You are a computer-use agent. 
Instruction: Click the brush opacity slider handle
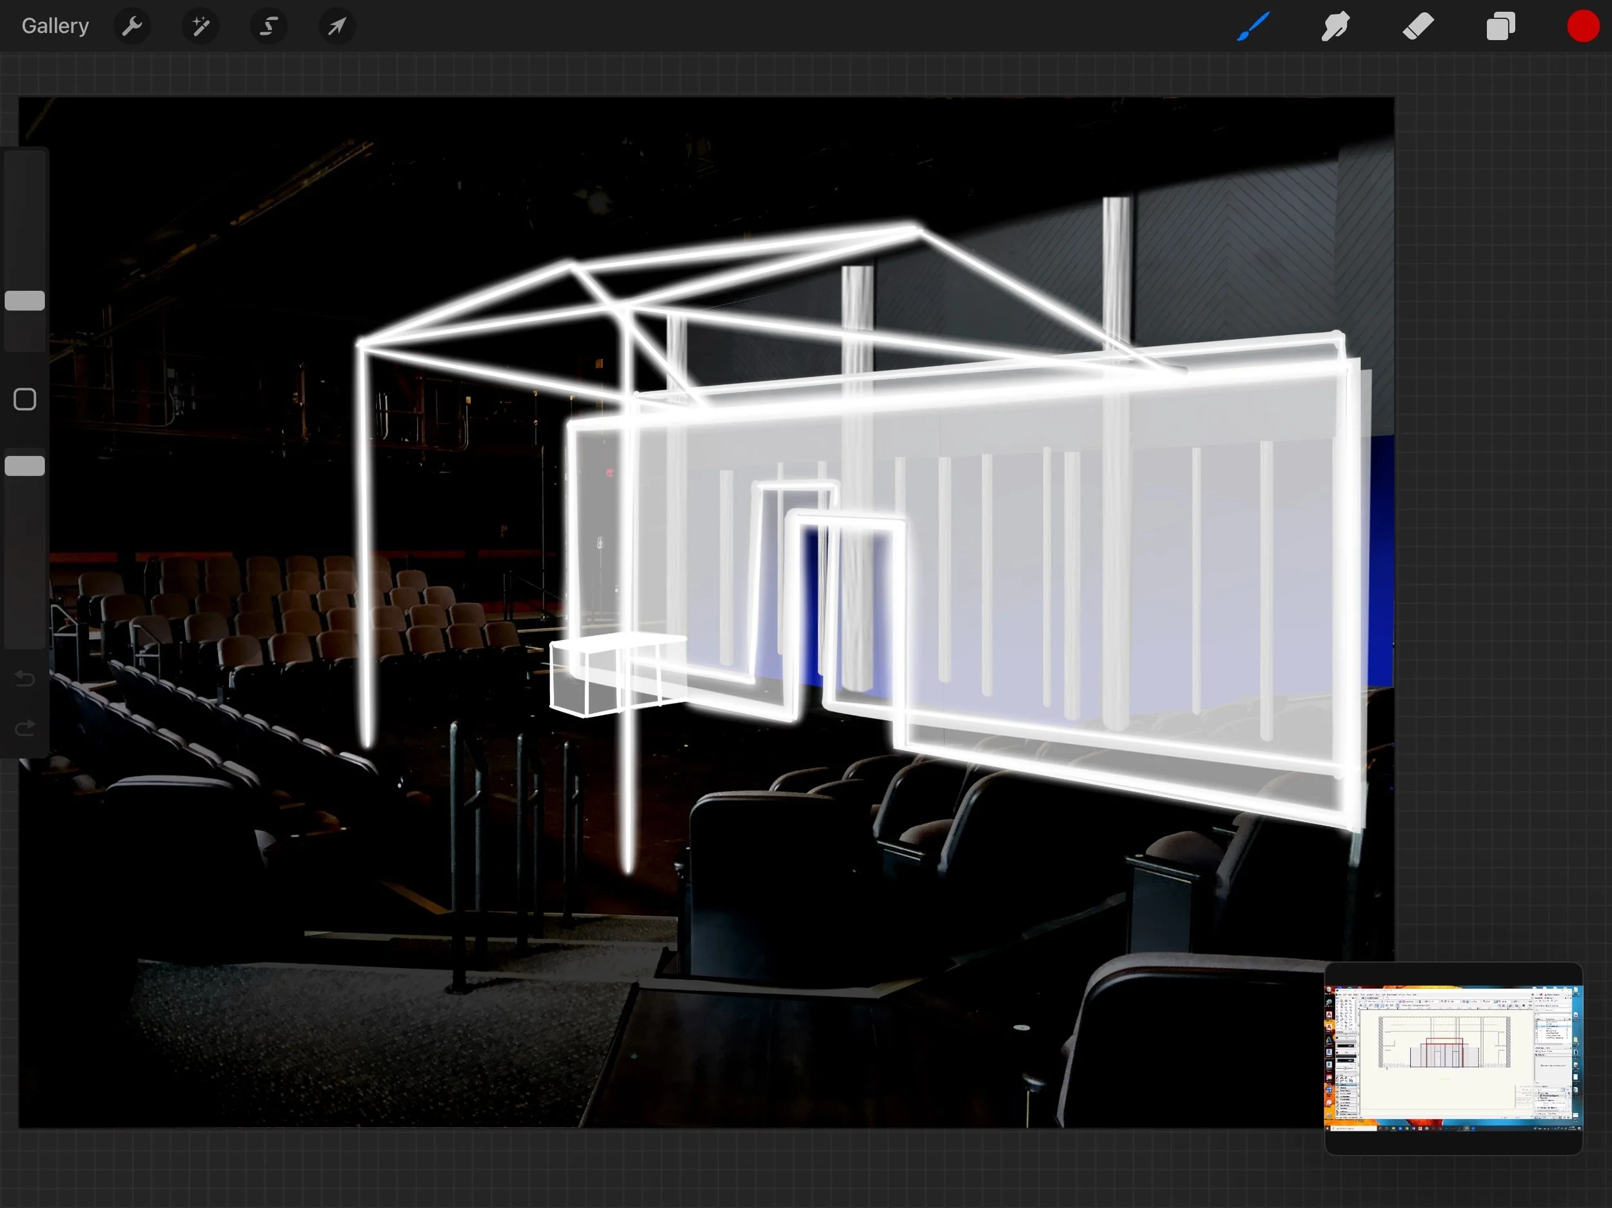pyautogui.click(x=25, y=466)
